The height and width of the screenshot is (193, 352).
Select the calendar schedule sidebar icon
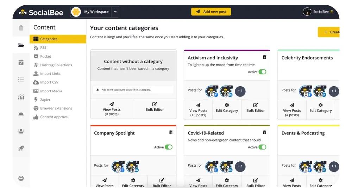(x=21, y=62)
